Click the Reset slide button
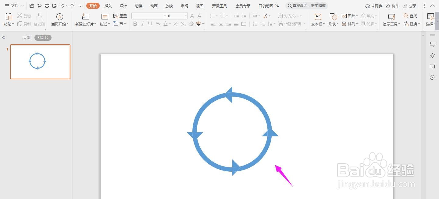439x199 pixels. 120,16
